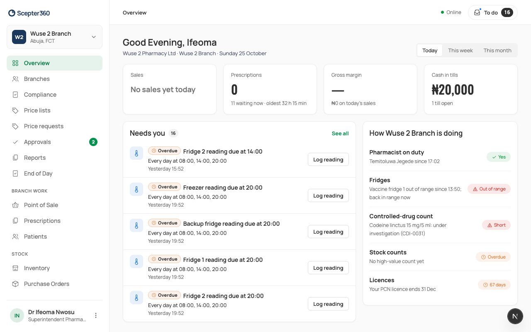
Task: Switch to the This month tab
Action: click(x=497, y=50)
